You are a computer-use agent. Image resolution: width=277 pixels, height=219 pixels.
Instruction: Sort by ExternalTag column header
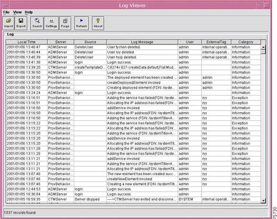click(x=216, y=42)
